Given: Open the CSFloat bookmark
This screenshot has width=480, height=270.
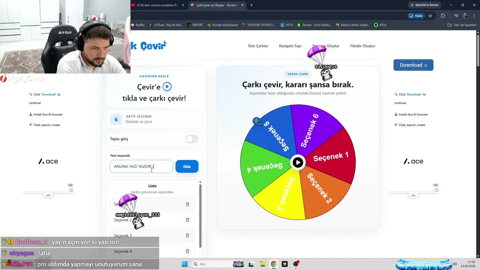Looking at the screenshot, I should pyautogui.click(x=165, y=25).
